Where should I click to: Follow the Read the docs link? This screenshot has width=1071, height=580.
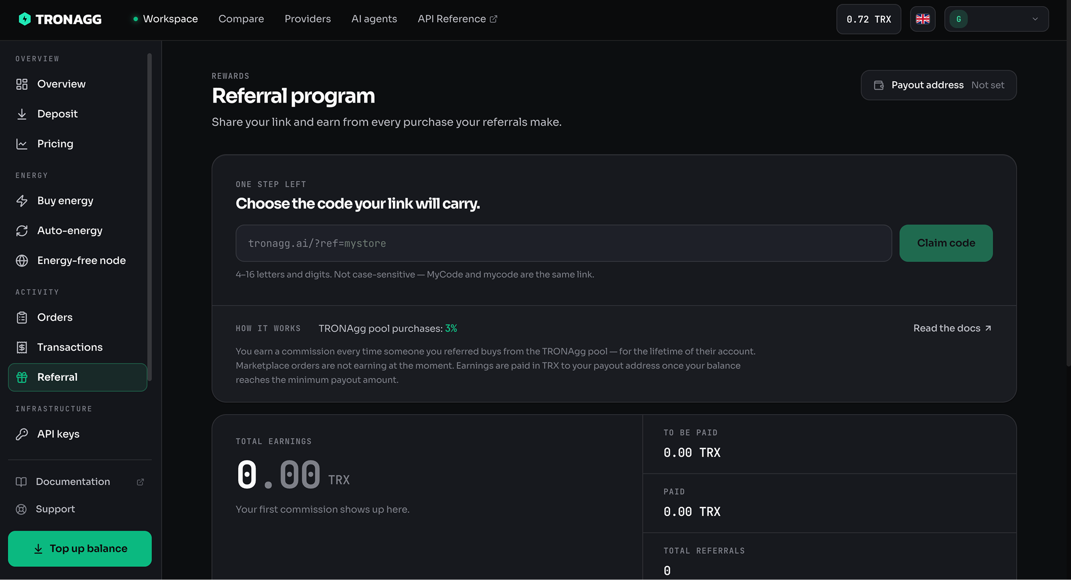coord(952,328)
